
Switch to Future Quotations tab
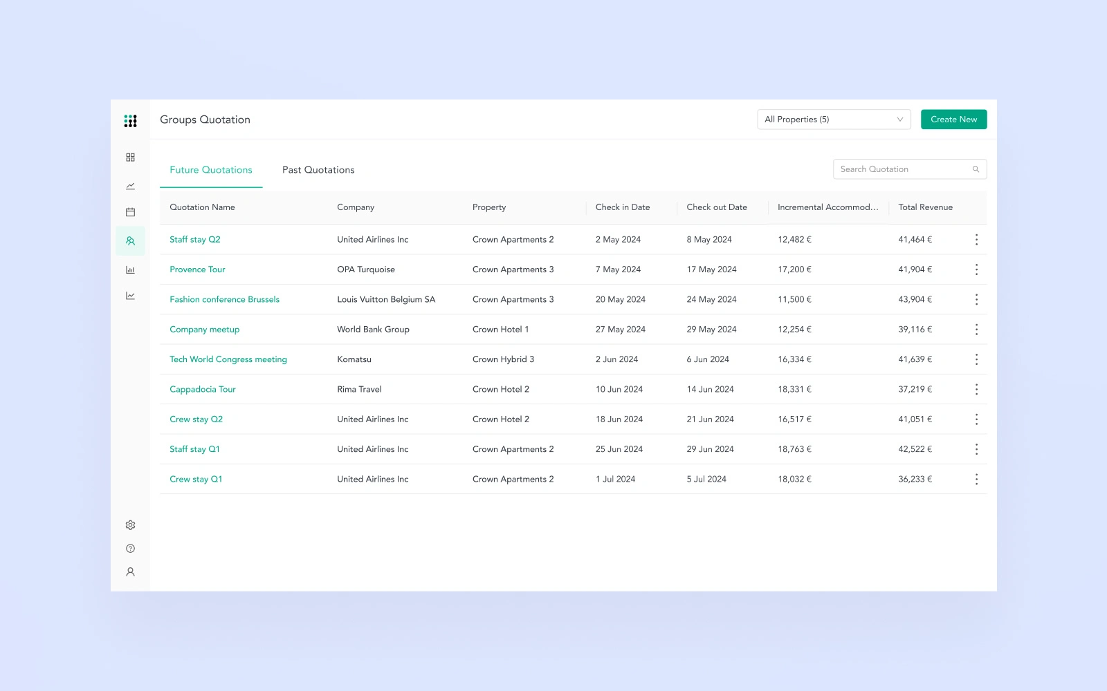coord(211,170)
